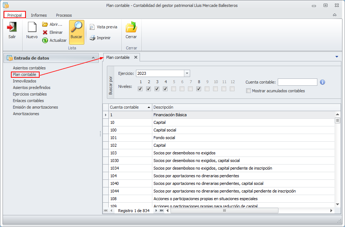Uncheck the level 1 checkbox
The height and width of the screenshot is (227, 345).
coord(140,89)
